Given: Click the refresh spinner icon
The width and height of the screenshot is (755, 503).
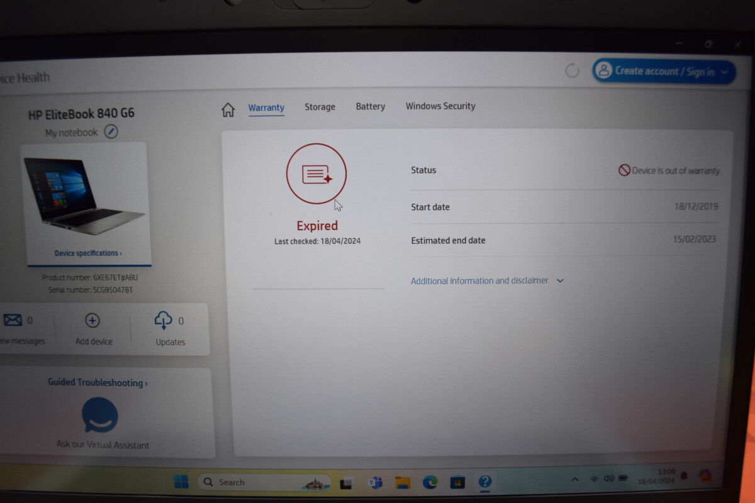Looking at the screenshot, I should point(572,70).
